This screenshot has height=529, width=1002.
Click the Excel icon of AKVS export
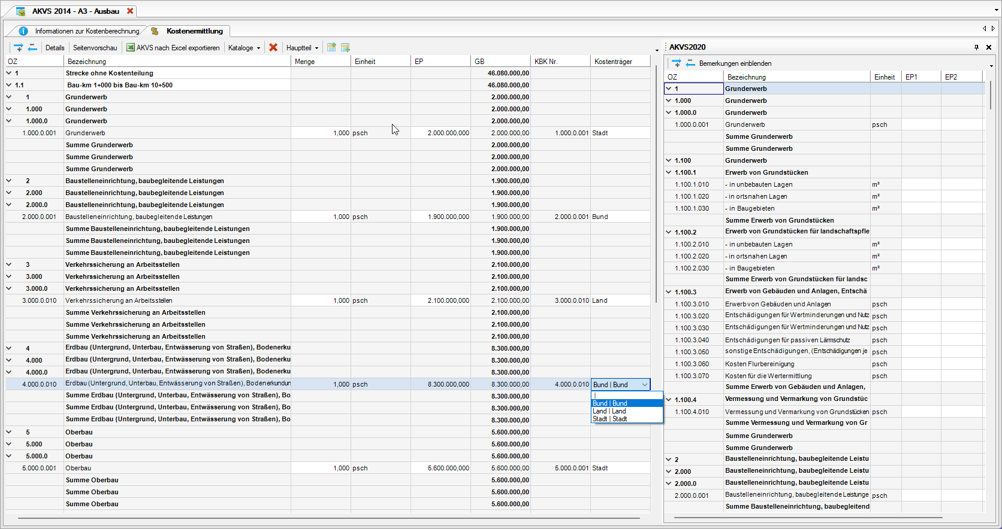pyautogui.click(x=130, y=47)
